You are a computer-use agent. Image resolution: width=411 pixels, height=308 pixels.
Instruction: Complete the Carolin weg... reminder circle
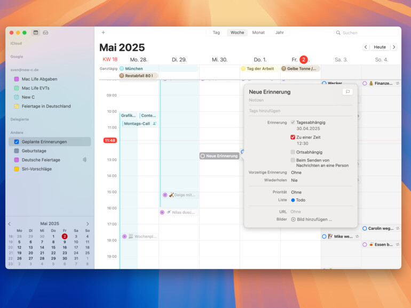[x=365, y=228]
